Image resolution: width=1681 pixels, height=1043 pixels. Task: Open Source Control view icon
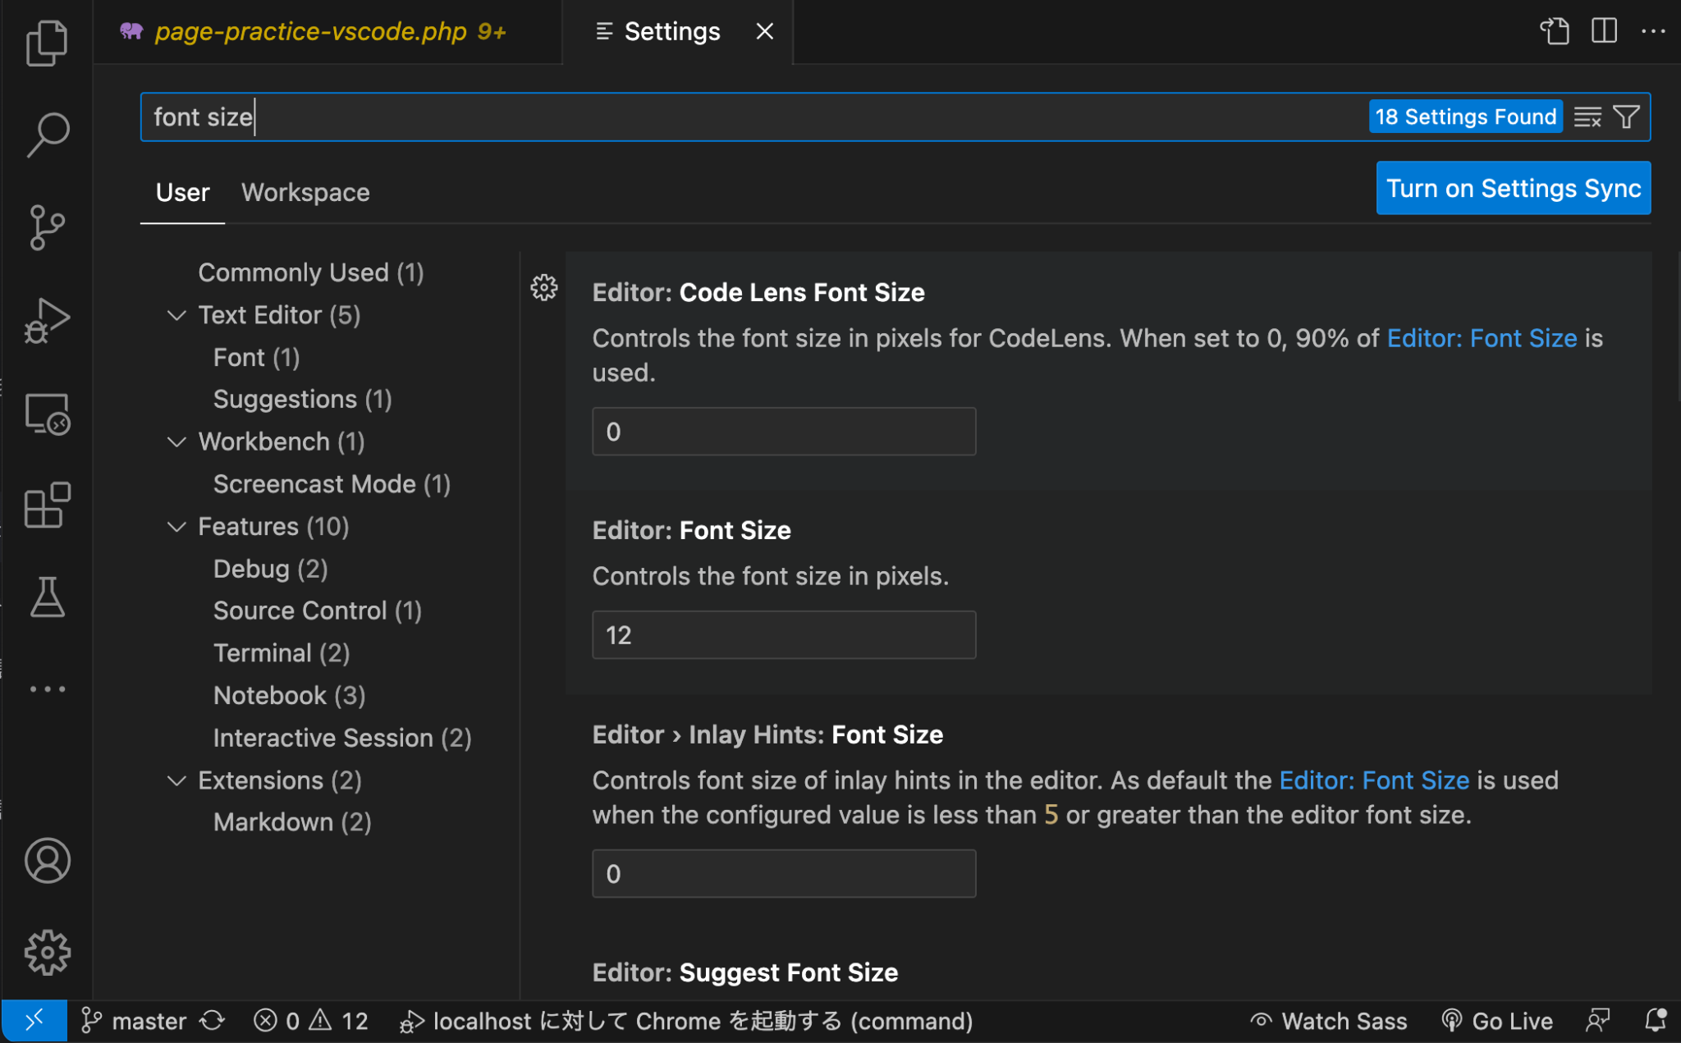click(47, 227)
